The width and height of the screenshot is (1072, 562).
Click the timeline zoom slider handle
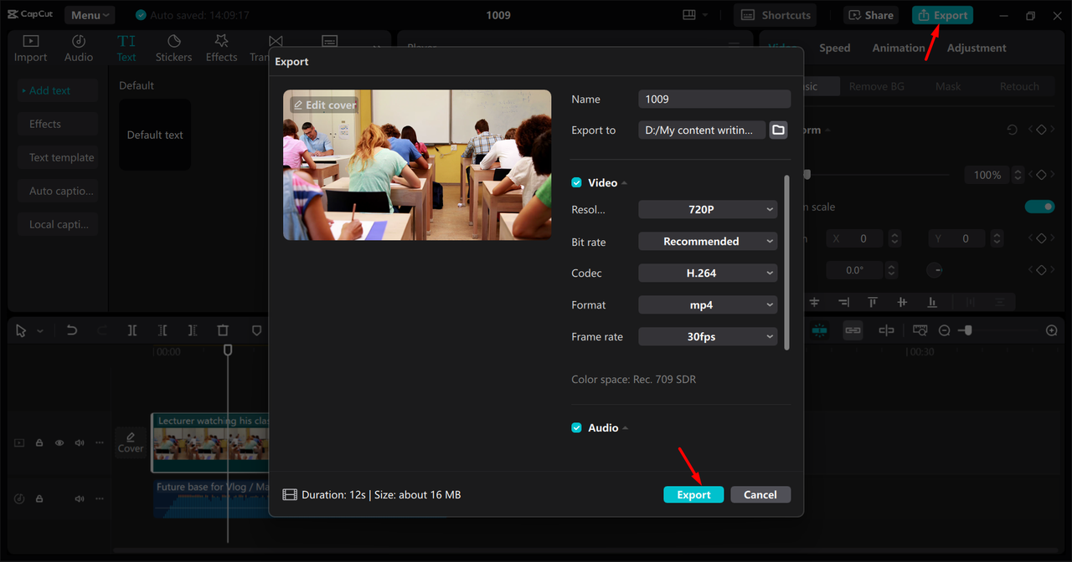pos(967,330)
